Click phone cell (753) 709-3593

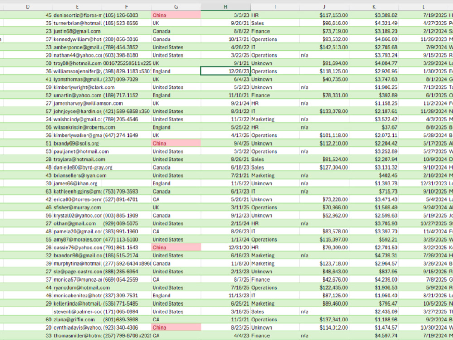(x=126, y=191)
